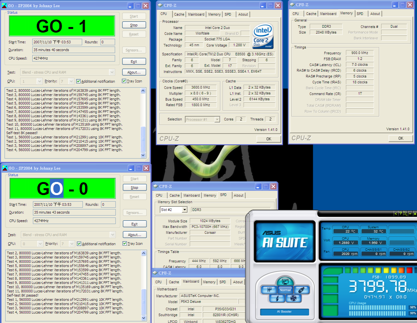Click Exit in the GO - 1 window

pyautogui.click(x=134, y=62)
